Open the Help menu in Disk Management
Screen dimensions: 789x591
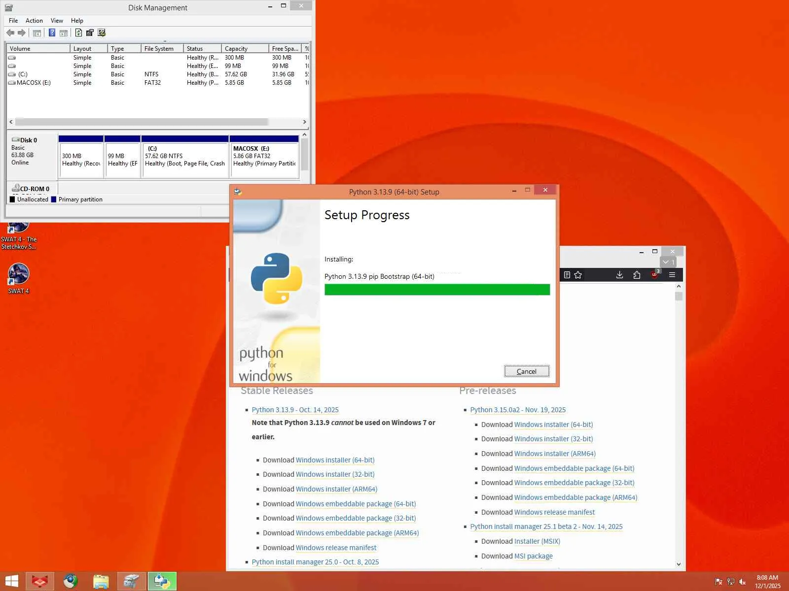[77, 21]
